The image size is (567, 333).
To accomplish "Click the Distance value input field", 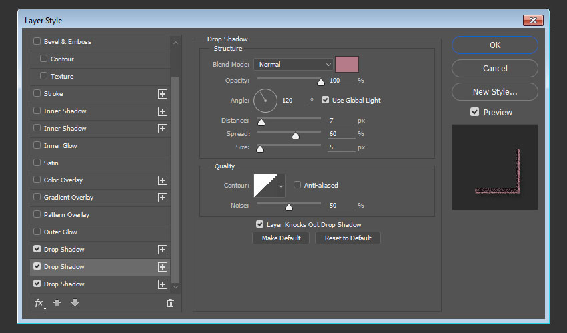I will pyautogui.click(x=341, y=121).
